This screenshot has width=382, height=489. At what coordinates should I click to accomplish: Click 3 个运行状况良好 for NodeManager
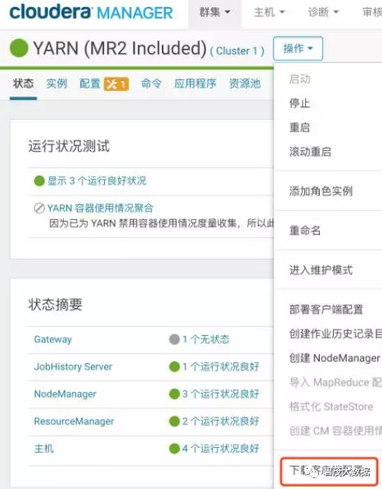click(x=221, y=394)
